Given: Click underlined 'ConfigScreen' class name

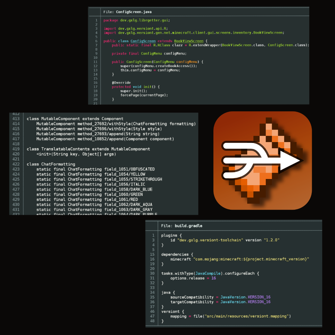Looking at the screenshot, I should click(143, 41).
